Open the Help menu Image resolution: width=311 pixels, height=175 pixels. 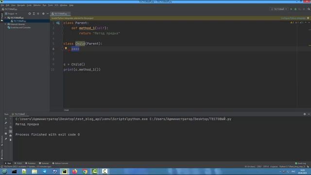71,5
